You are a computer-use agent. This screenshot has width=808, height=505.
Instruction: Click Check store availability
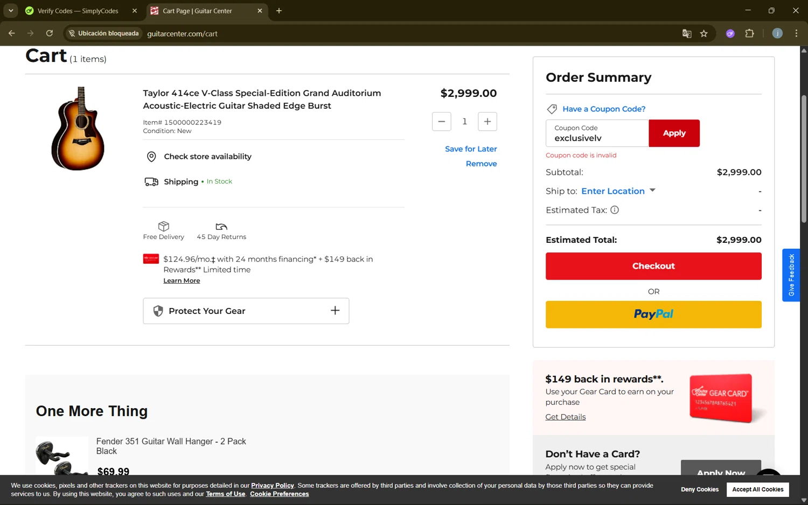click(x=207, y=157)
